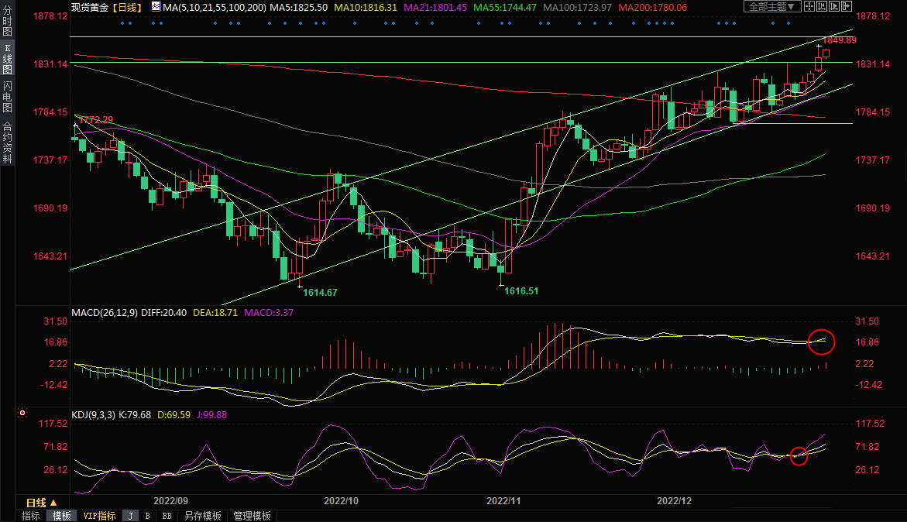This screenshot has height=522, width=907.
Task: Click the crosshair cursor icon at top right
Action: (811, 7)
